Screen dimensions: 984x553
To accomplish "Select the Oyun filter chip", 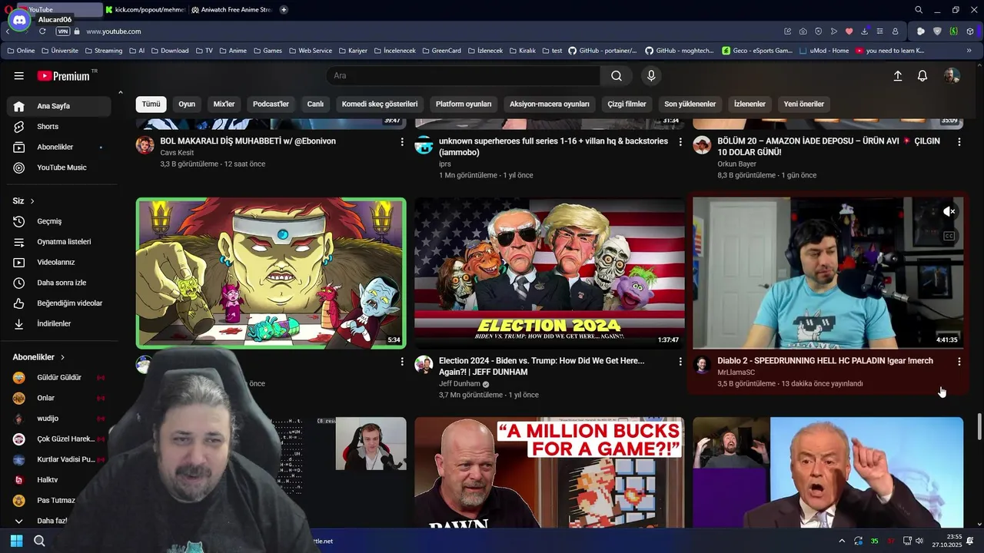I will tap(187, 104).
